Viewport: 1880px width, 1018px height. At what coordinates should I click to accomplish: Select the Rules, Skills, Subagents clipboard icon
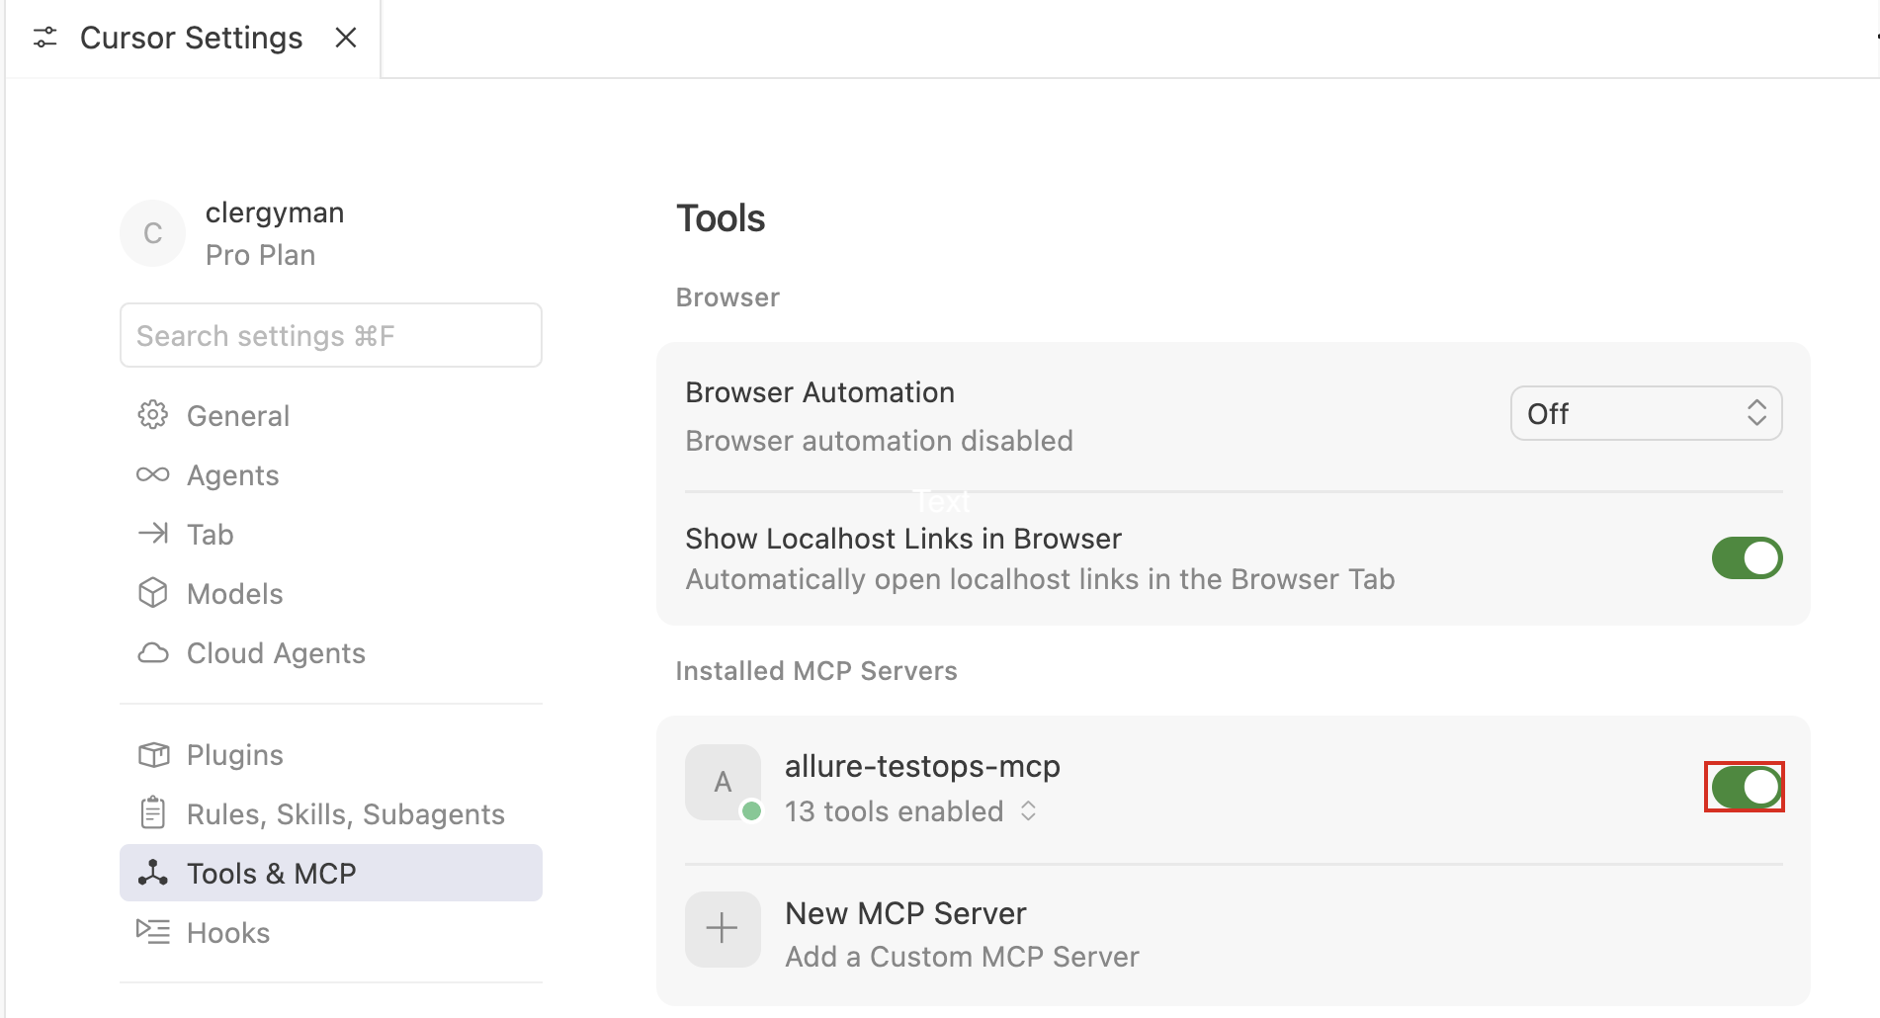click(153, 813)
